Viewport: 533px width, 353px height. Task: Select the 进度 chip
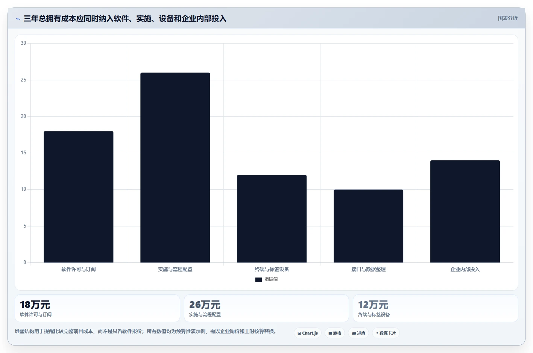click(x=358, y=333)
